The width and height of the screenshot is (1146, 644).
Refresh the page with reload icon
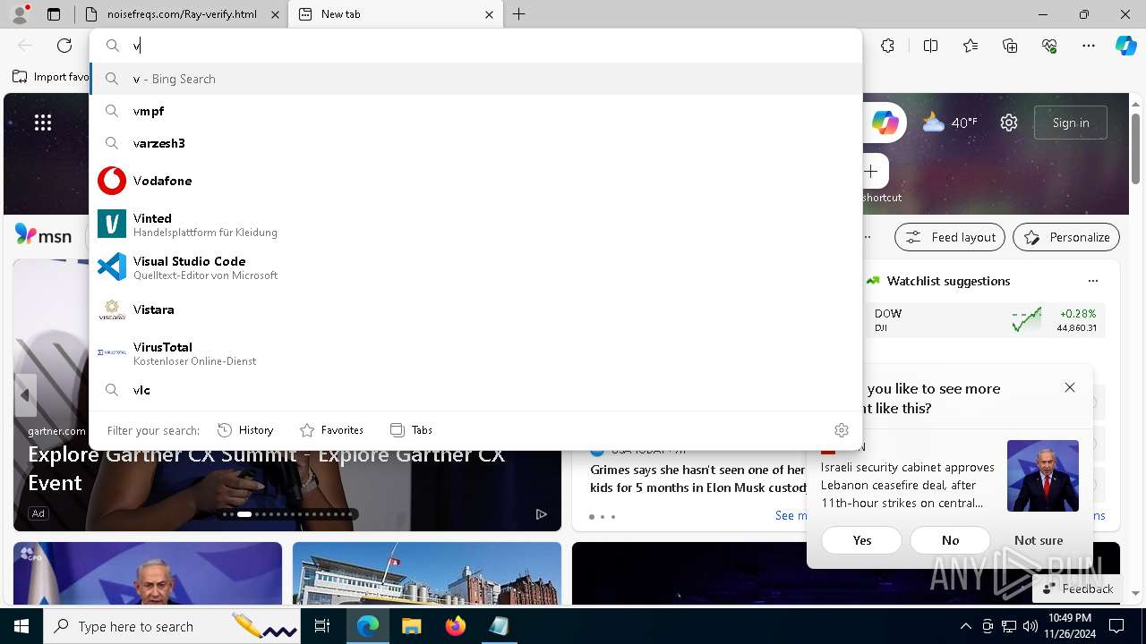point(64,46)
